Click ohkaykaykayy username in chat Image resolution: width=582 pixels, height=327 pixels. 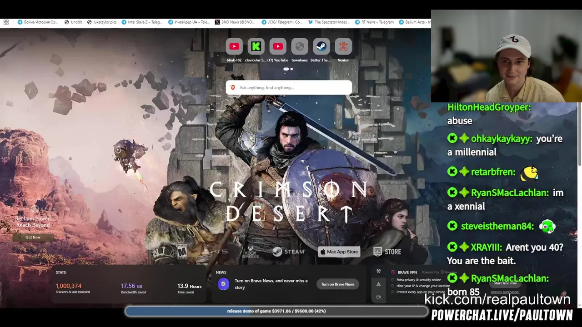click(502, 139)
